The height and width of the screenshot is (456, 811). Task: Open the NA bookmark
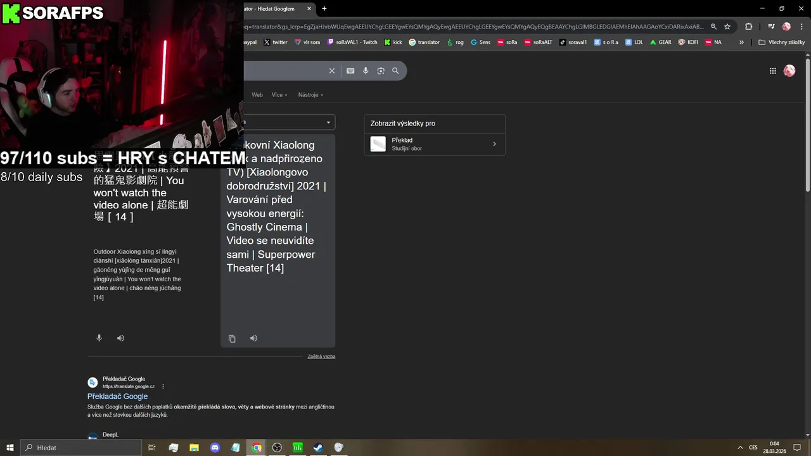(713, 42)
